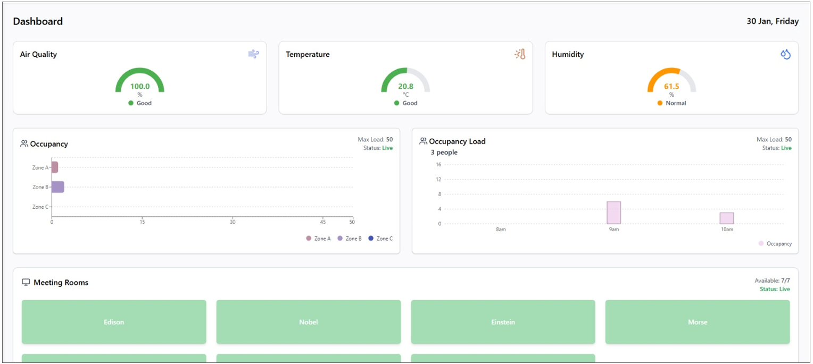Image resolution: width=813 pixels, height=364 pixels.
Task: Click the Temperature 20.8 gauge
Action: (405, 82)
